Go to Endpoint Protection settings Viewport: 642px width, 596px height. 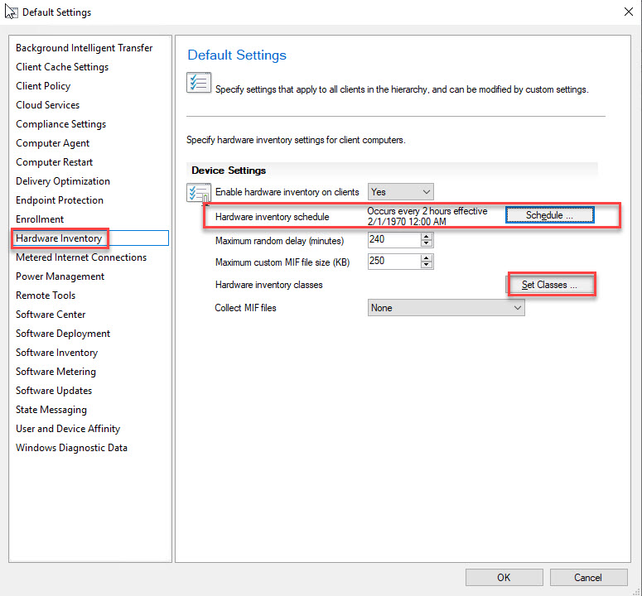click(60, 200)
